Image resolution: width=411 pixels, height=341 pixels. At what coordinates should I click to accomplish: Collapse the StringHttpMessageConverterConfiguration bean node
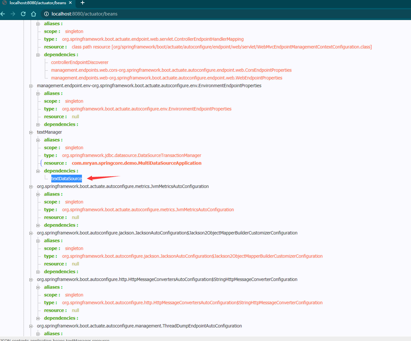[x=31, y=280]
